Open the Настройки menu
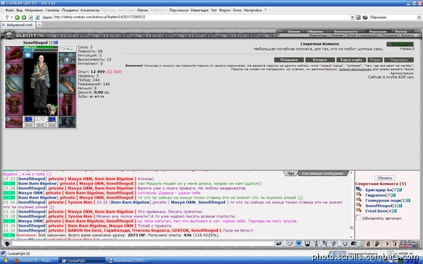Image resolution: width=423 pixels, height=264 pixels. [253, 11]
